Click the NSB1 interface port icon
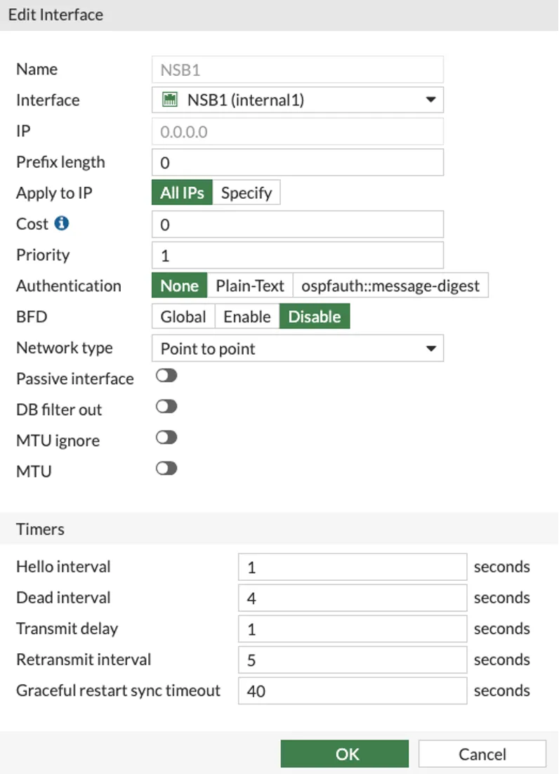 tap(170, 99)
